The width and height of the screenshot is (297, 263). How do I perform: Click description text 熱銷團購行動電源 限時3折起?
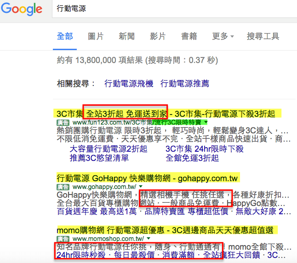point(109,131)
